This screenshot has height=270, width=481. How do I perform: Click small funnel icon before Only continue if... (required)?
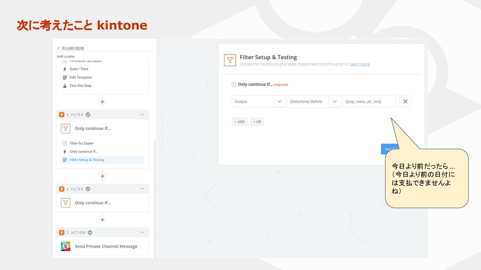pos(234,84)
